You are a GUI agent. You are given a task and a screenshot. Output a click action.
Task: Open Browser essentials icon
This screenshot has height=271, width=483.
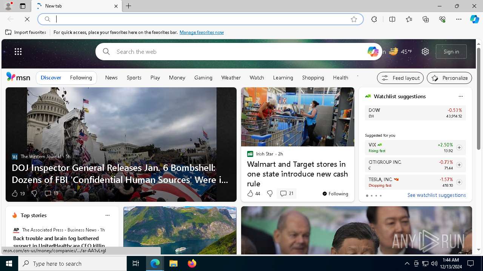point(442,19)
